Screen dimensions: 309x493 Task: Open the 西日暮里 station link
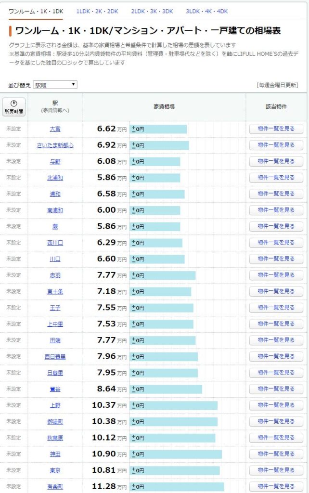point(55,357)
